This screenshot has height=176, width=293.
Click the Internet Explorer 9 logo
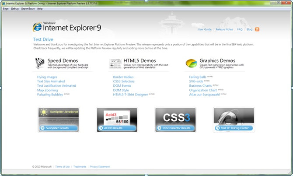coord(67,27)
